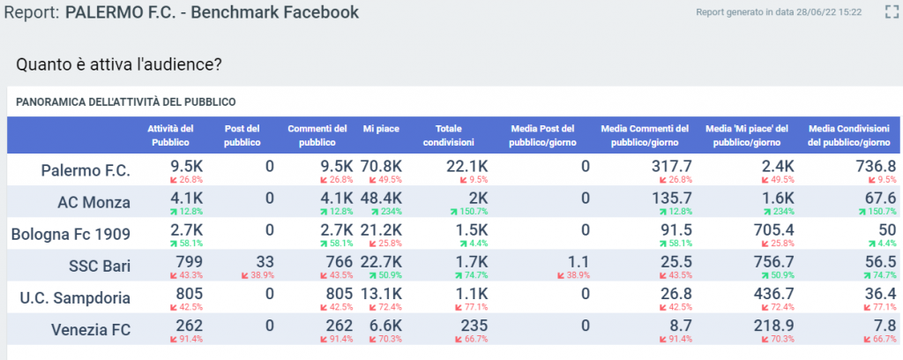Sort by Media Commenti del pubblico/giorno header
The width and height of the screenshot is (903, 360).
coord(645,135)
